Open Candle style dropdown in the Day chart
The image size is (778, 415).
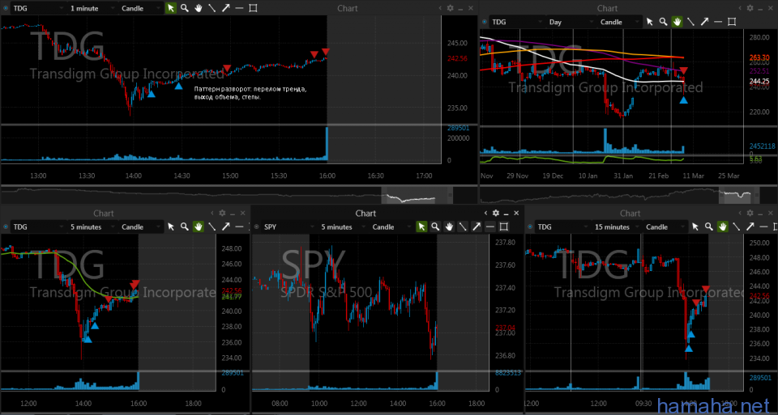[x=619, y=22]
